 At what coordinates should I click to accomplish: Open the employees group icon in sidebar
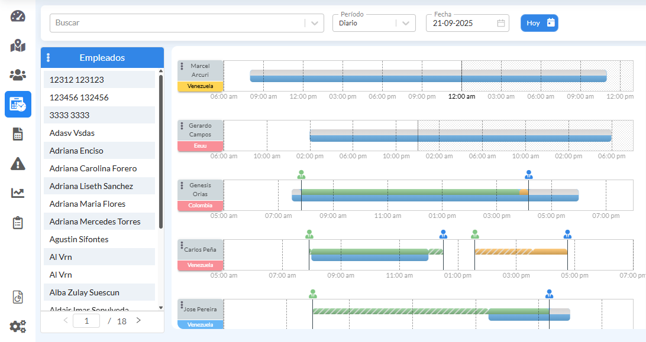[18, 75]
